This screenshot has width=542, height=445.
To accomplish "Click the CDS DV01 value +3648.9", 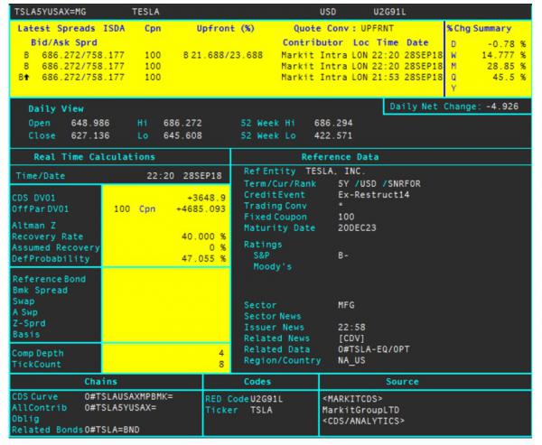I will pyautogui.click(x=206, y=198).
